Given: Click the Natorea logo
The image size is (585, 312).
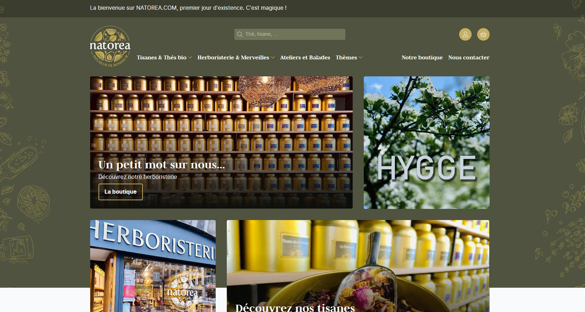Looking at the screenshot, I should (110, 47).
